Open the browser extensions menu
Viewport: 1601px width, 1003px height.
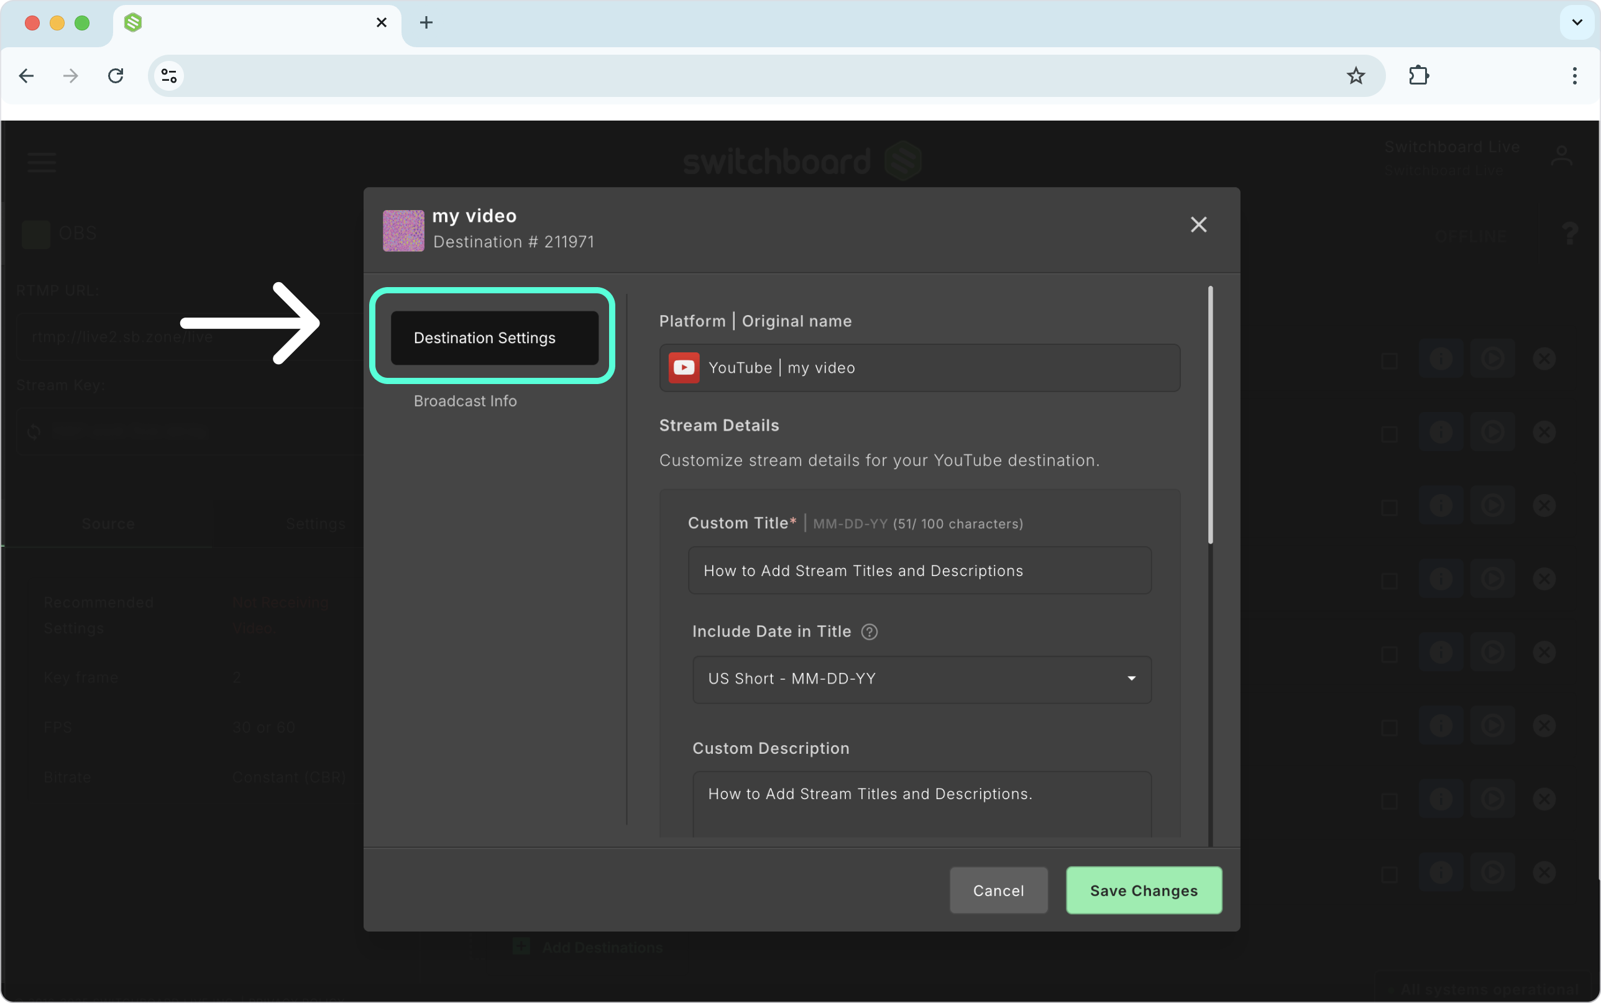pos(1419,76)
